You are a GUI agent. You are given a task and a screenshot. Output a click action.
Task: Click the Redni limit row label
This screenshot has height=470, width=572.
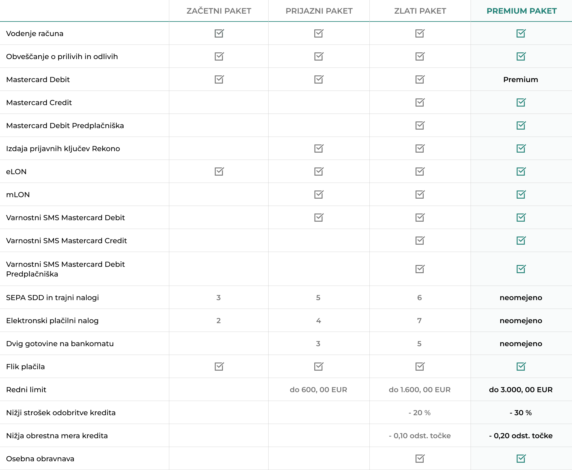pos(26,390)
